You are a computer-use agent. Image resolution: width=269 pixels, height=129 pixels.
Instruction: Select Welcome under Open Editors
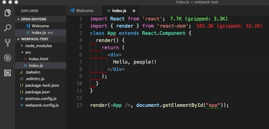(x=41, y=26)
